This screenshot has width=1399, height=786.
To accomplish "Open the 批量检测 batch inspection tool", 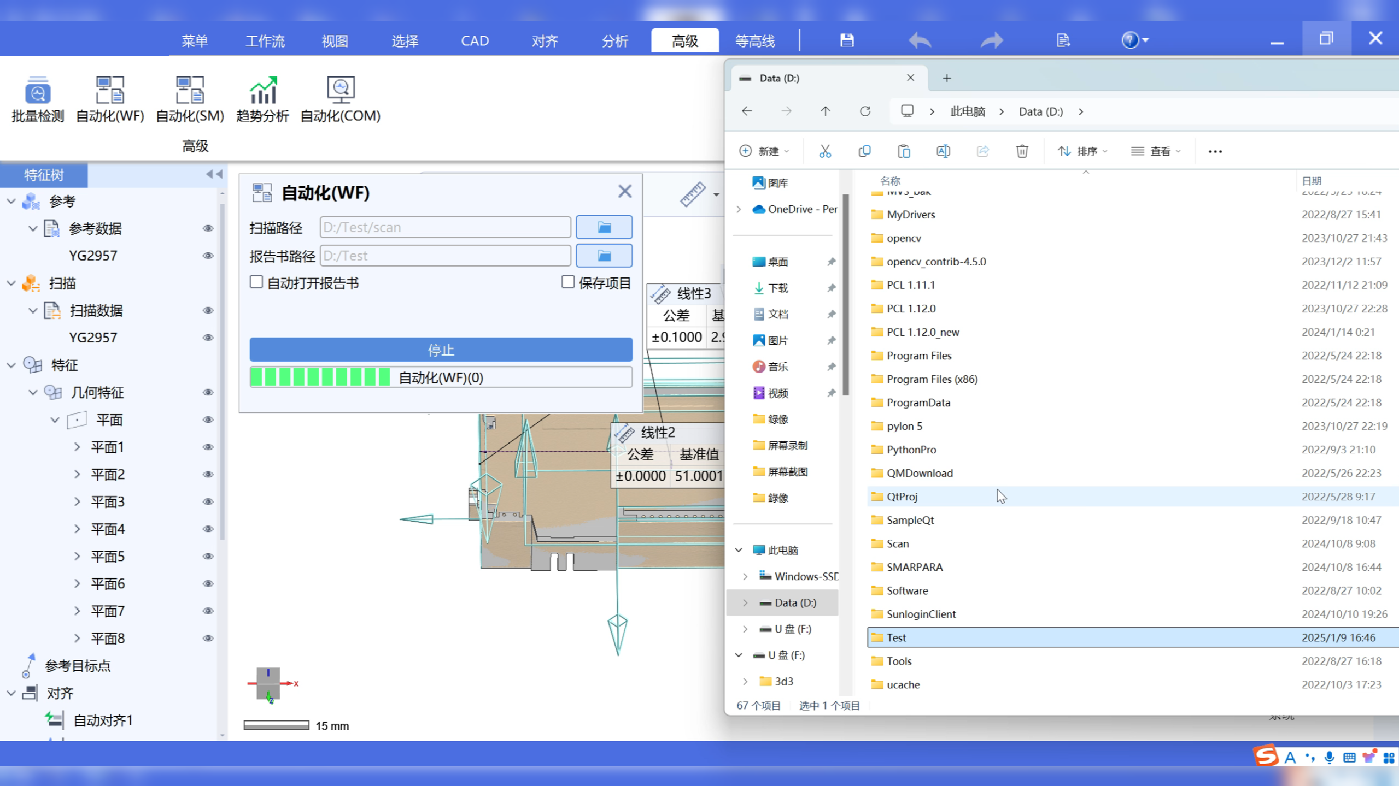I will pyautogui.click(x=38, y=99).
